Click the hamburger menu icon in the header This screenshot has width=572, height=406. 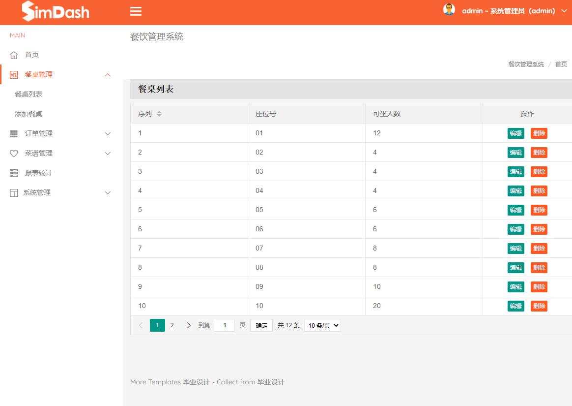[x=136, y=11]
